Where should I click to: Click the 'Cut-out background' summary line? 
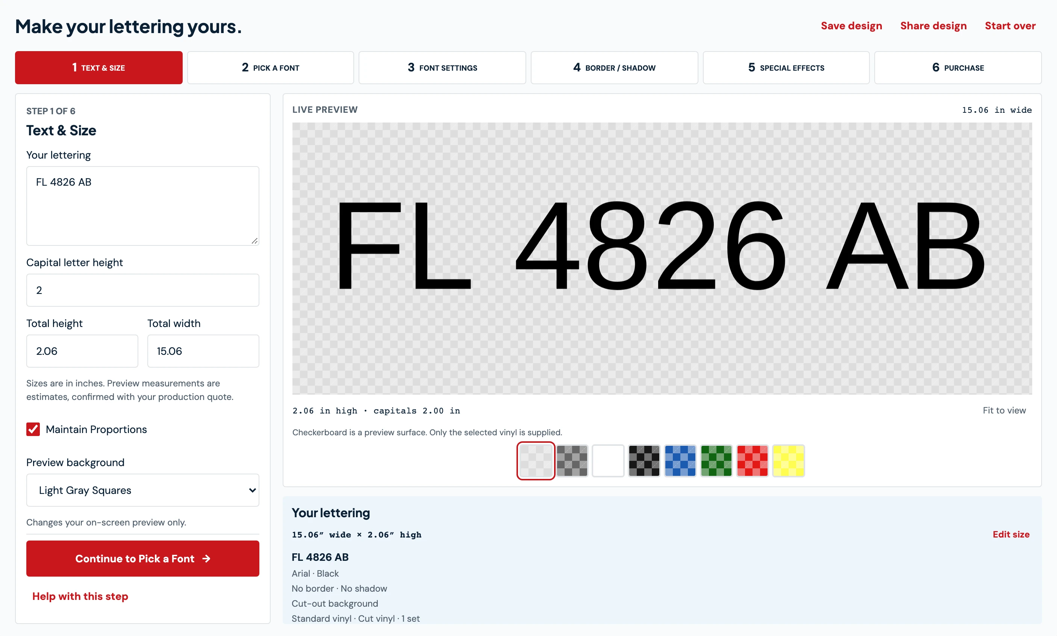tap(335, 603)
